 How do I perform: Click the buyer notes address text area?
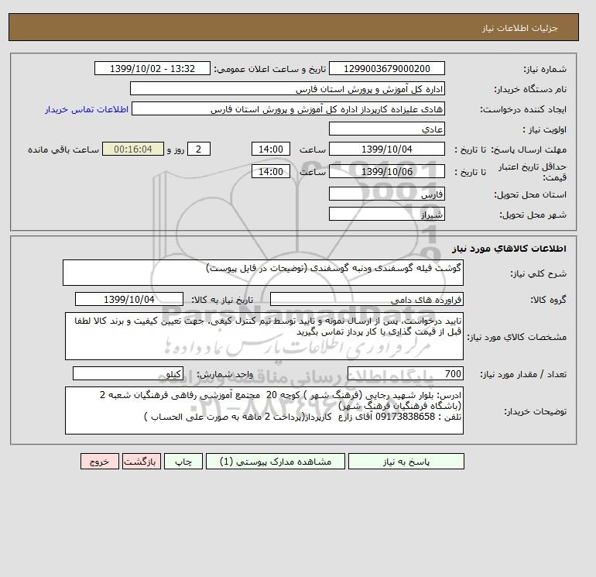(264, 410)
